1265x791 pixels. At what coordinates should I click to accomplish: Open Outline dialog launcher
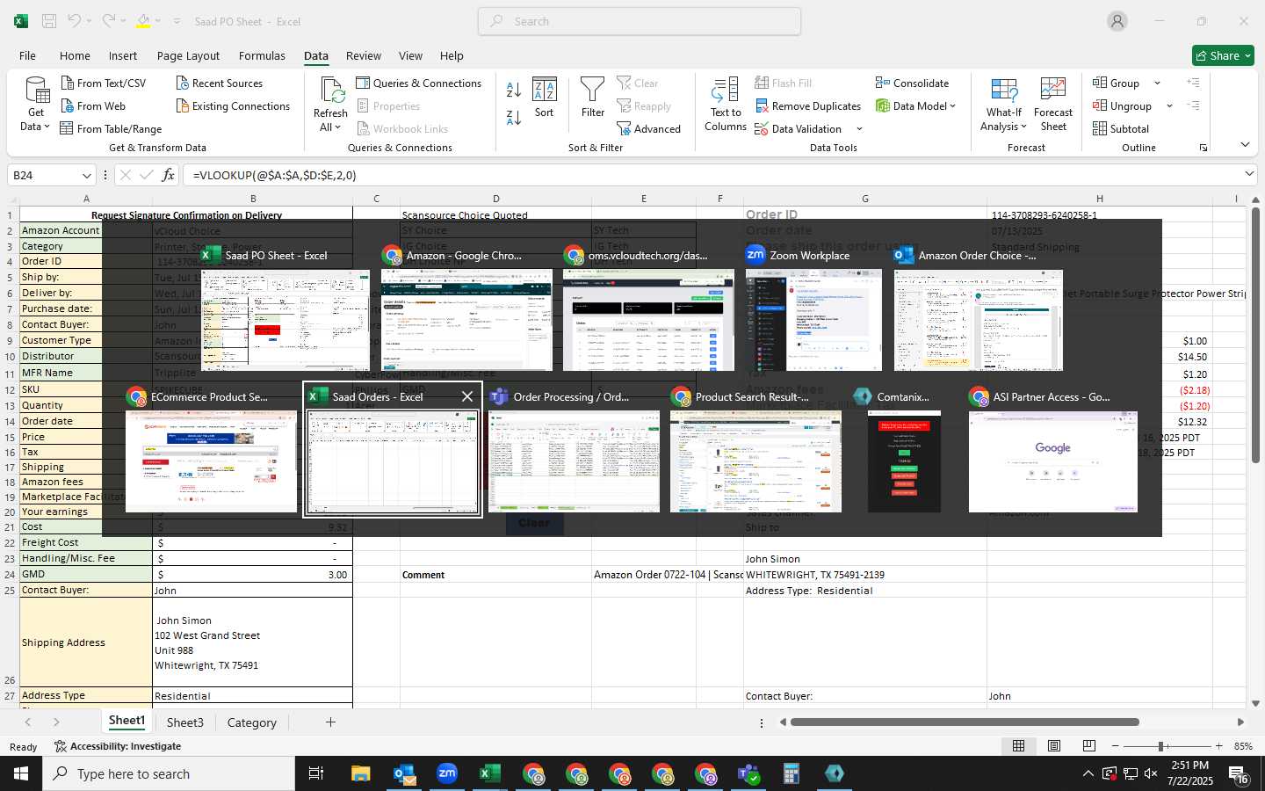tap(1204, 148)
